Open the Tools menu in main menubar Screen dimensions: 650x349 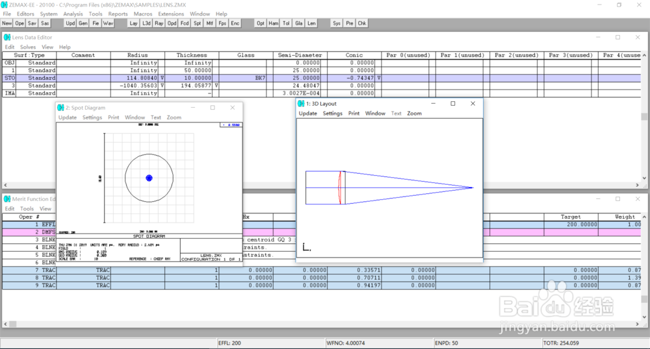point(96,14)
